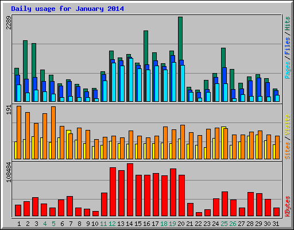Click day label 20 on the x-axis
The height and width of the screenshot is (230, 294).
(x=181, y=224)
